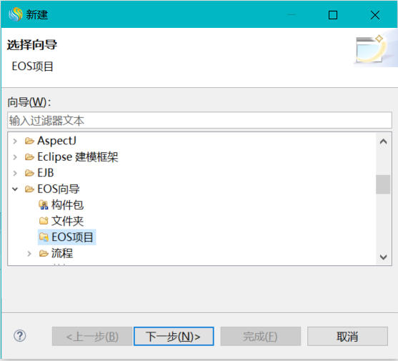
Task: Expand the AspectJ tree node
Action: point(15,141)
